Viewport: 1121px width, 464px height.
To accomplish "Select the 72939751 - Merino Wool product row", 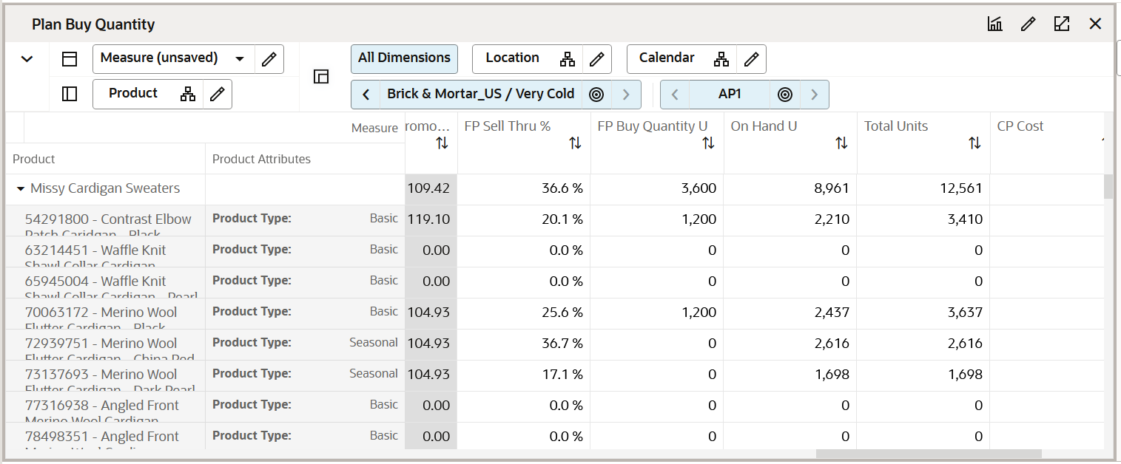I will pyautogui.click(x=107, y=345).
